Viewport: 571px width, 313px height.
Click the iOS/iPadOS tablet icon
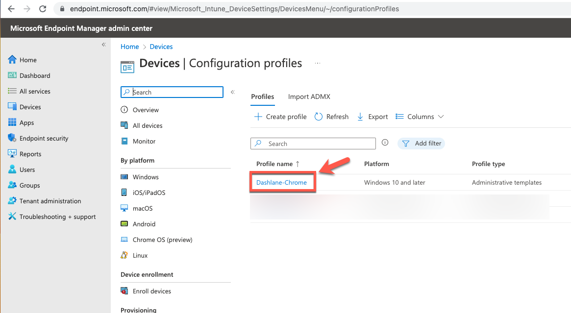click(x=124, y=192)
